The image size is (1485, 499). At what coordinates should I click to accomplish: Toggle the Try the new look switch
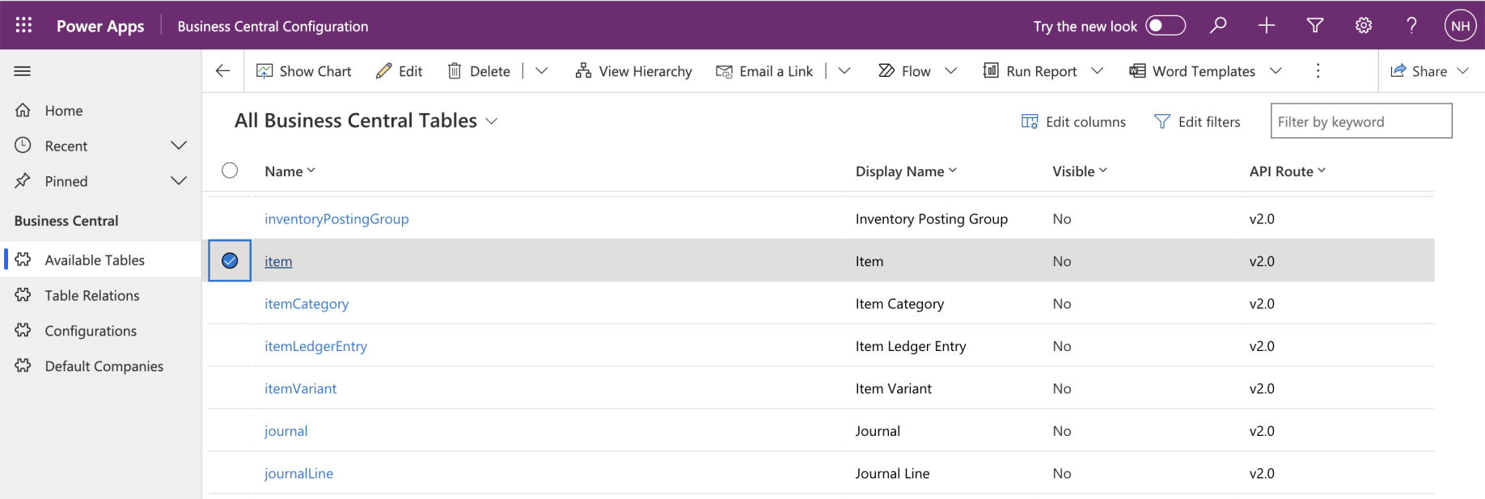[x=1165, y=26]
